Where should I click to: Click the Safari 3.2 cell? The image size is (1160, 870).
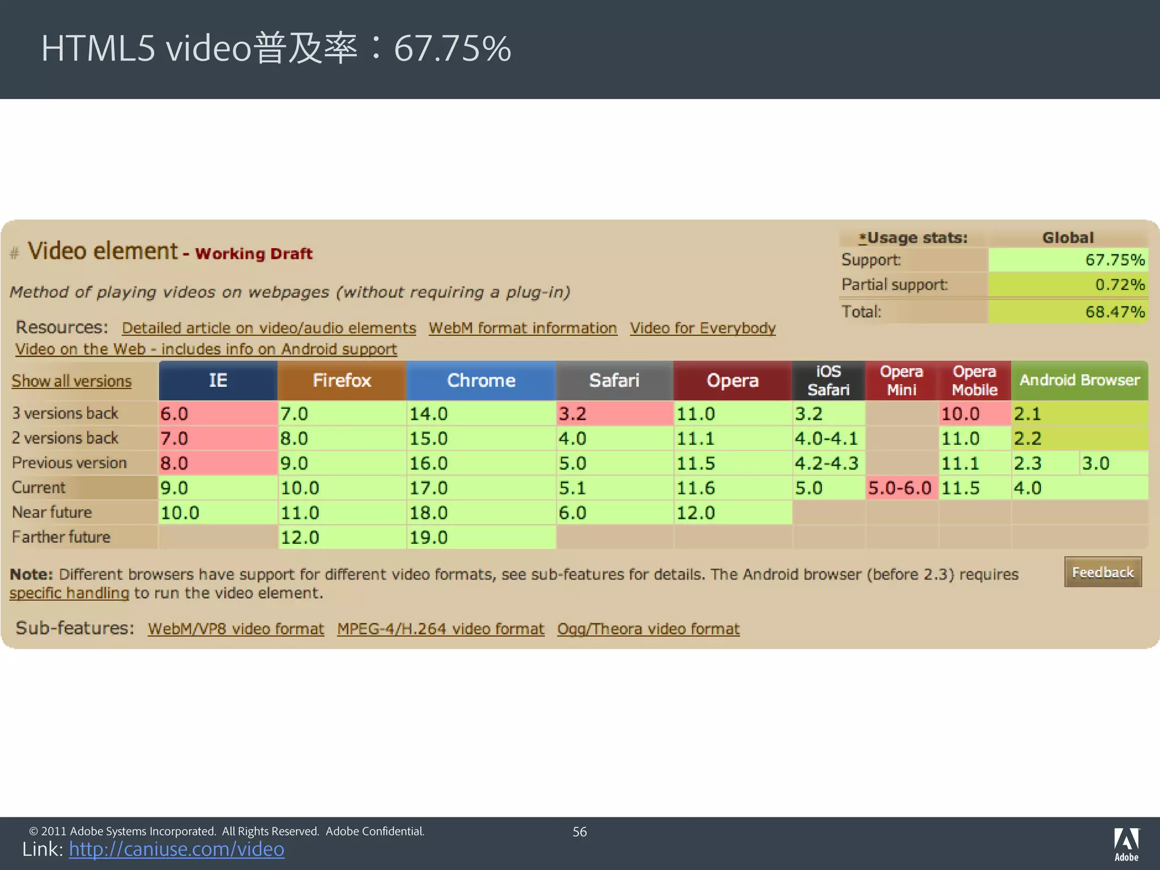point(615,413)
